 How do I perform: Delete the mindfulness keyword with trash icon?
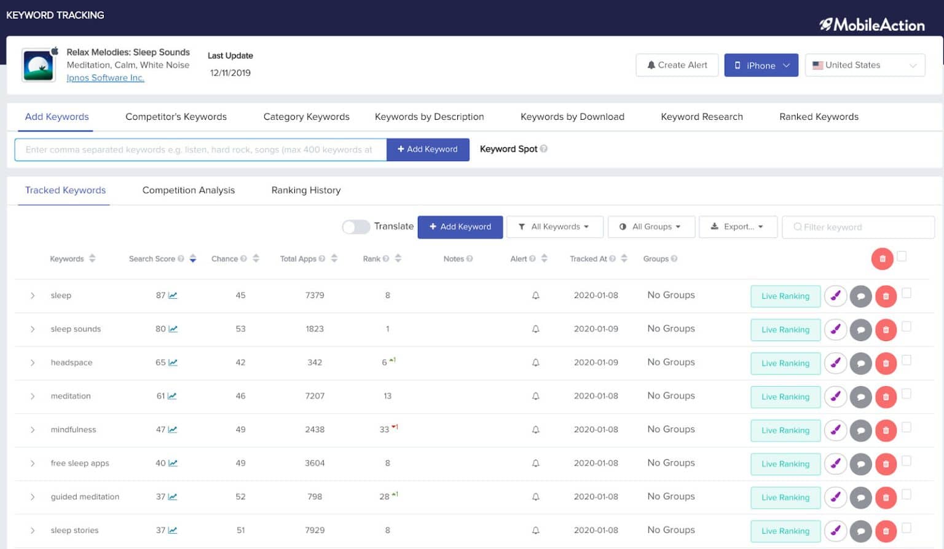[886, 430]
